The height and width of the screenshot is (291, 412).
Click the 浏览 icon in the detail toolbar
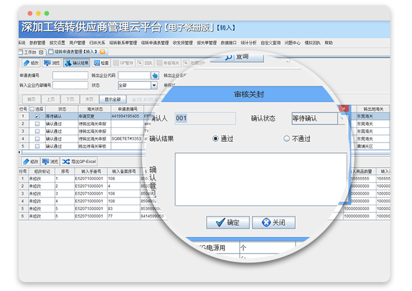coord(46,161)
